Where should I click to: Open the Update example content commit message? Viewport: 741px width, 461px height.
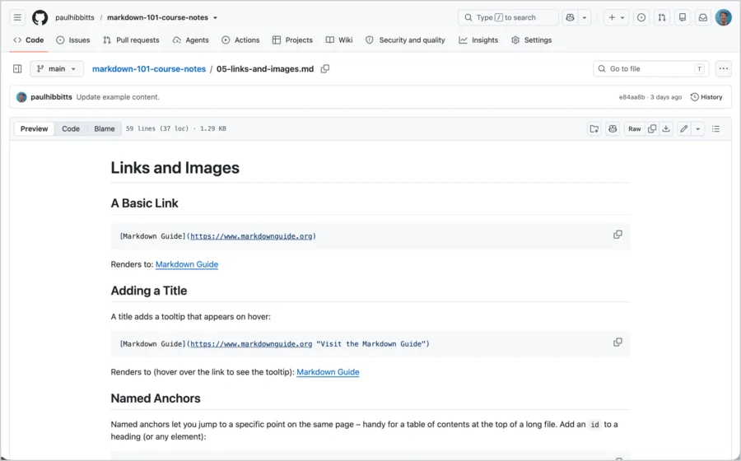(118, 97)
